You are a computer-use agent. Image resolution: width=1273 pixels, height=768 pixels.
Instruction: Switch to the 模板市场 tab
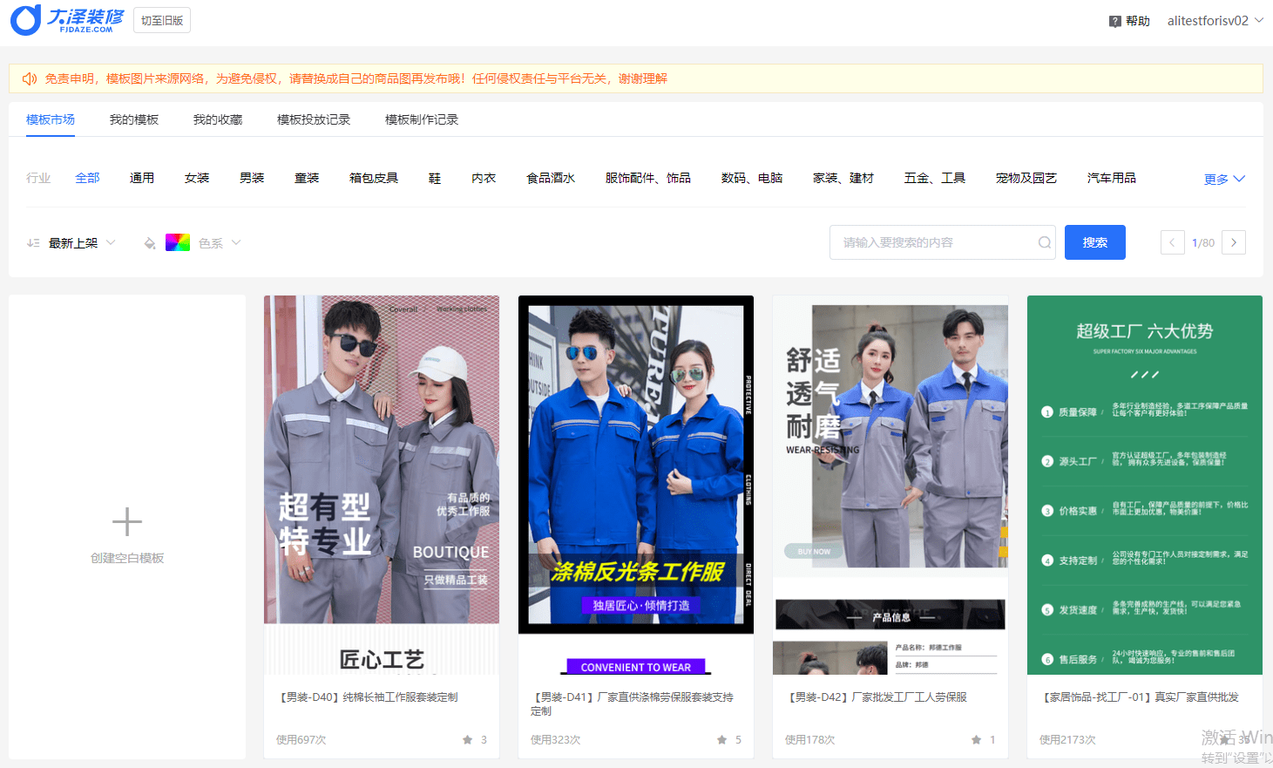click(x=51, y=119)
